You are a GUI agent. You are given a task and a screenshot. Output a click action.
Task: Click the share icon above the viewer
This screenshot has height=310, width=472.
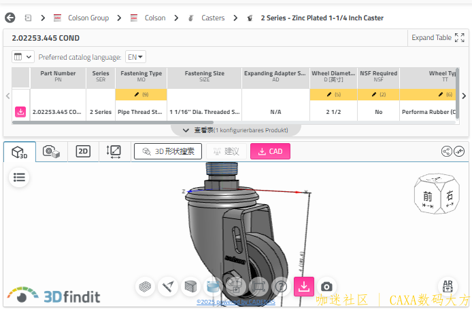tap(447, 151)
